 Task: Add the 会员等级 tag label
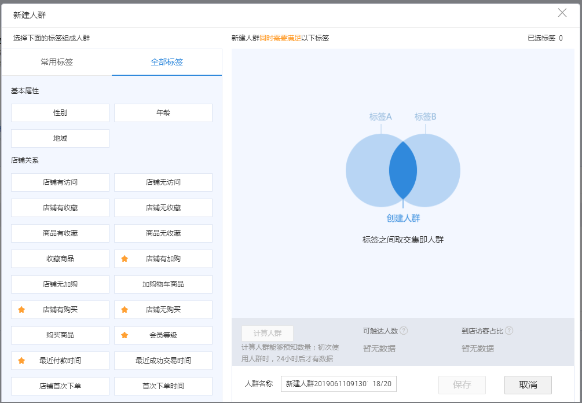pyautogui.click(x=163, y=335)
